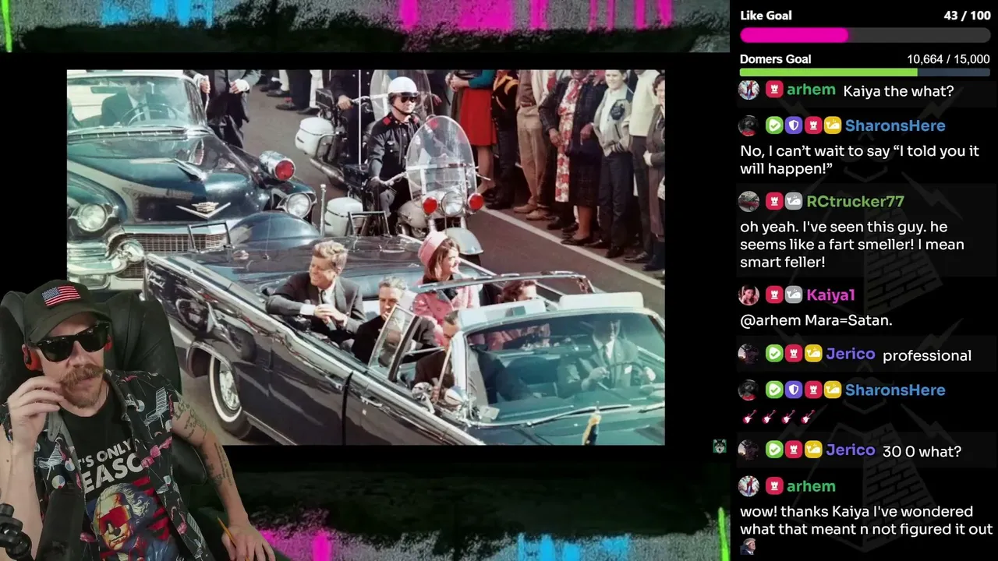Select the "30 0 what?" chat message

[922, 451]
